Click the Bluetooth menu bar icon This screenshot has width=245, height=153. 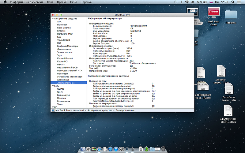[181, 2]
